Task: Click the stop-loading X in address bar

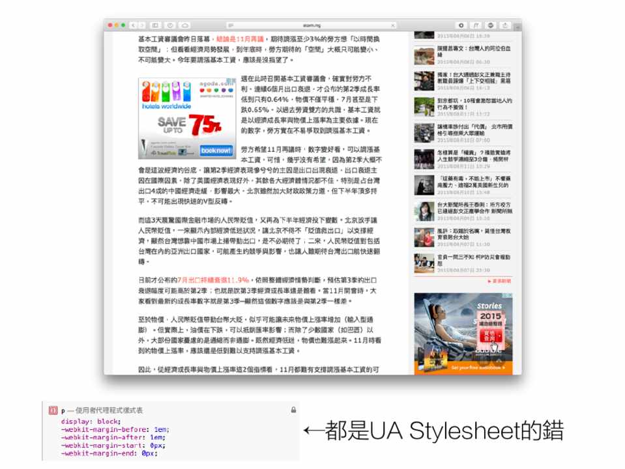Action: (x=393, y=25)
